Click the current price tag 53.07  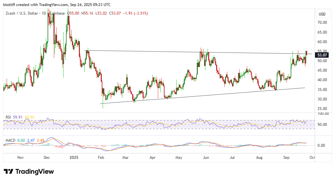(x=322, y=55)
